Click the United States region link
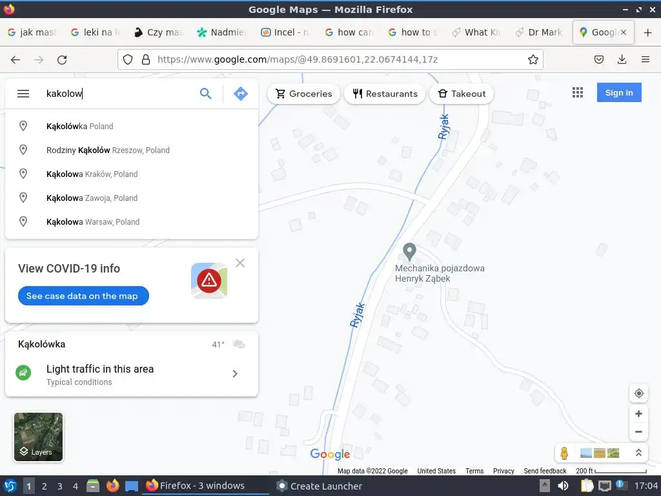 [x=436, y=471]
